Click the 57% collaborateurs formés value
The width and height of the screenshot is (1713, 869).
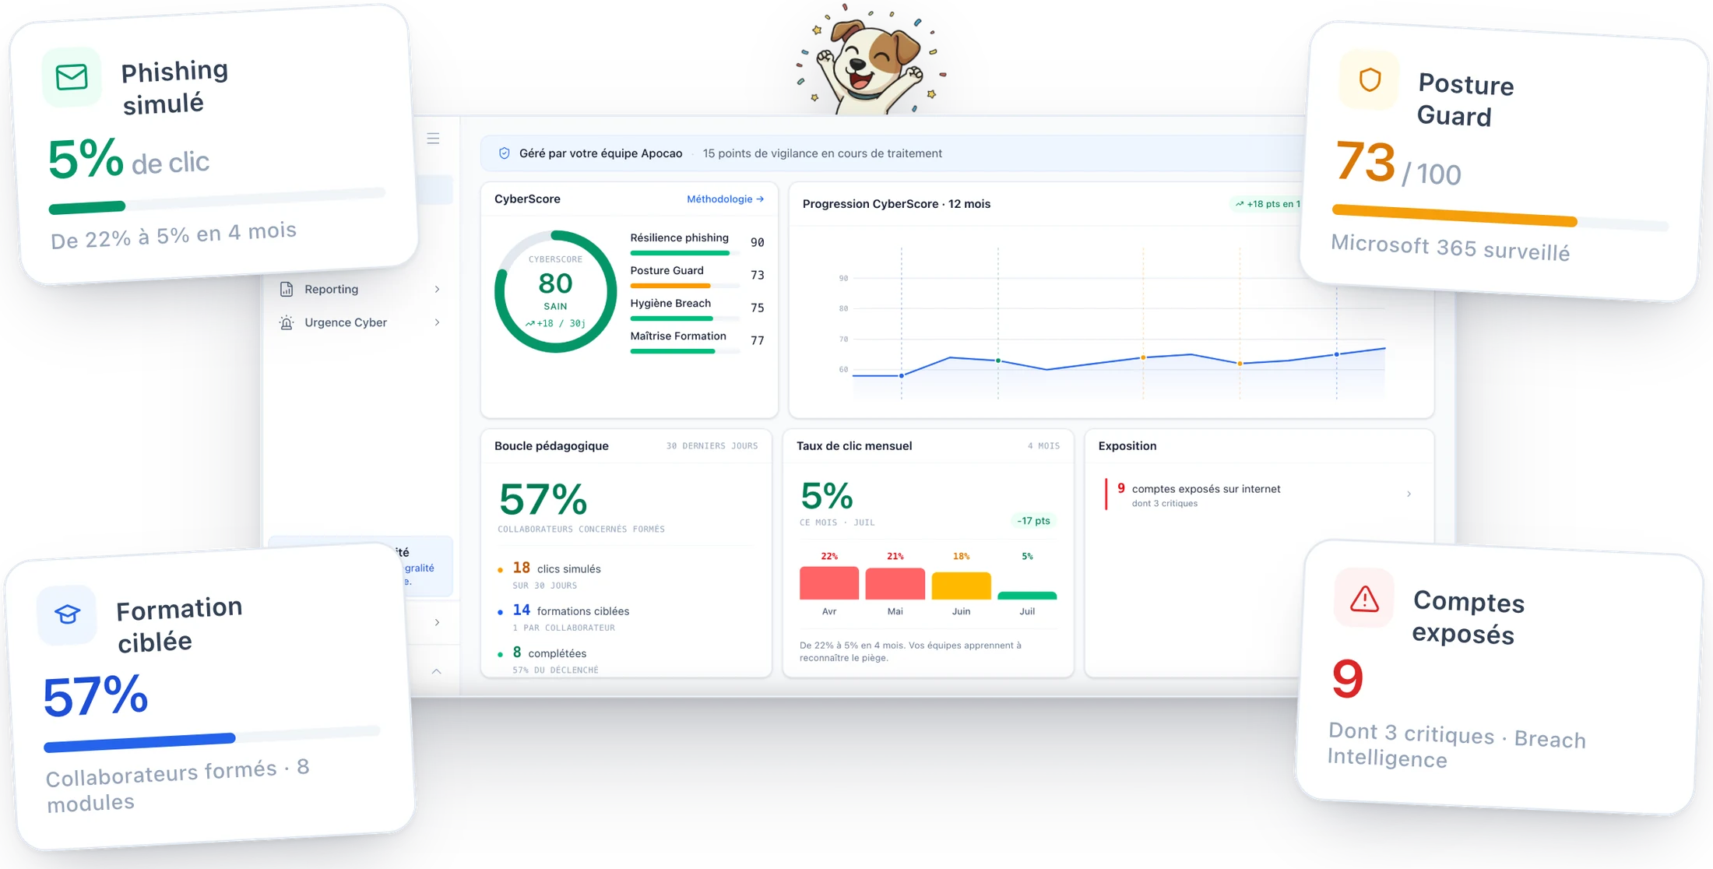(543, 500)
